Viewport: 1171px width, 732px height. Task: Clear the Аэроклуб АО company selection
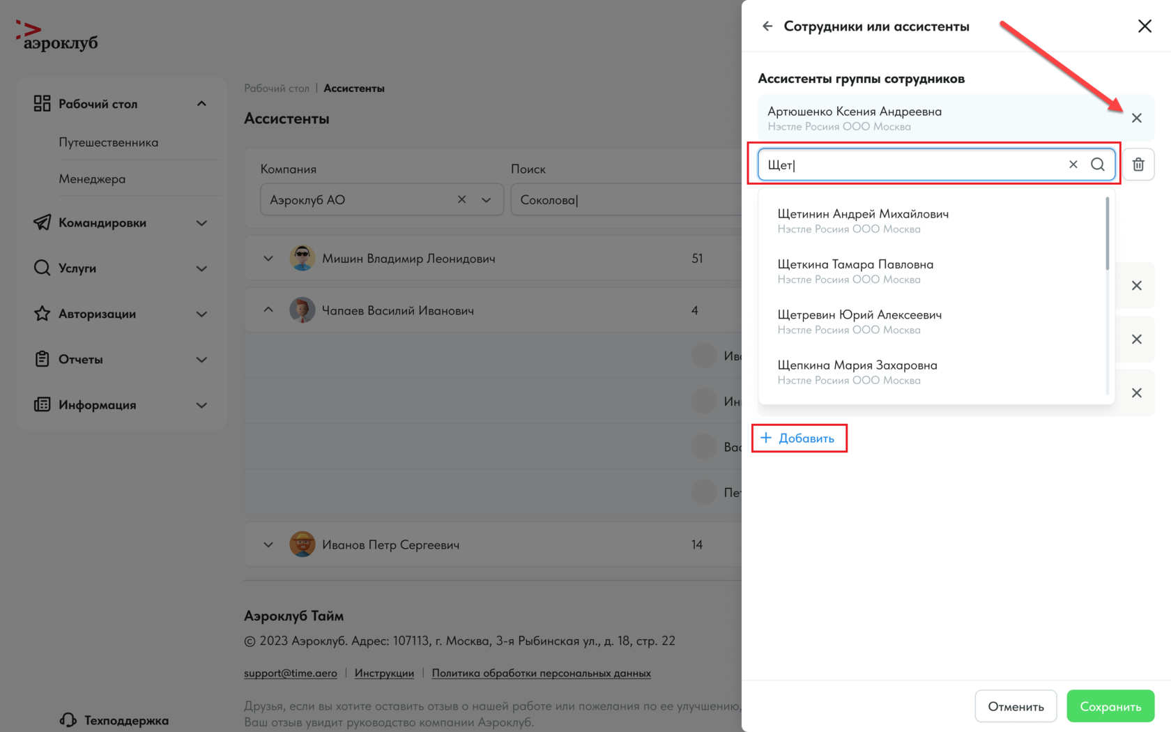461,199
